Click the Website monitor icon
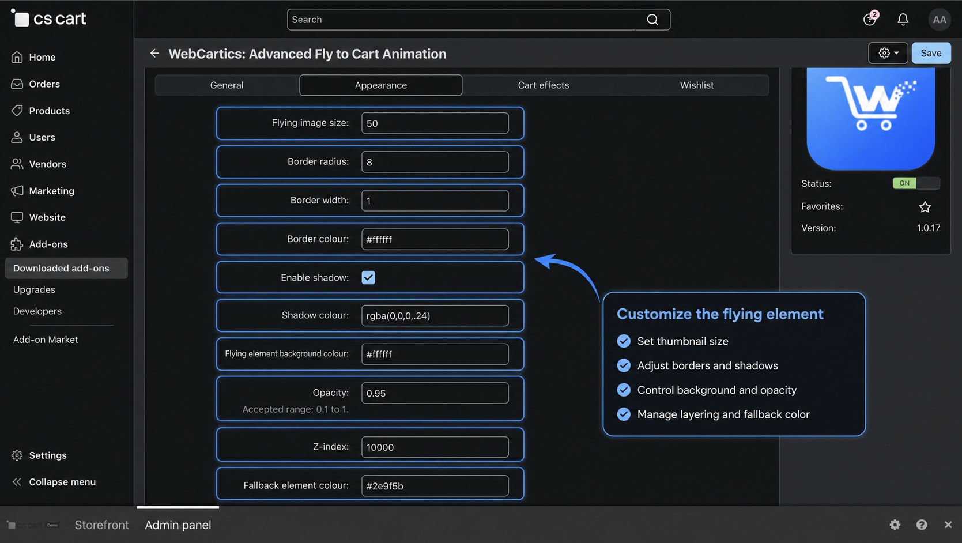The width and height of the screenshot is (962, 543). pos(17,217)
